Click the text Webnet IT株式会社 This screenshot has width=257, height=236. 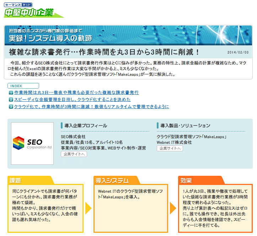click(174, 142)
